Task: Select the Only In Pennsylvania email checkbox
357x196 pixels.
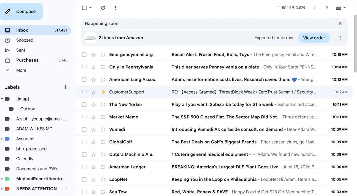Action: tap(84, 67)
